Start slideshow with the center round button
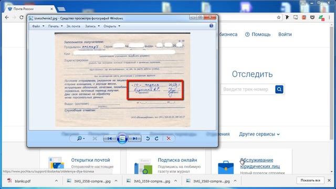The image size is (336, 189). [122, 139]
